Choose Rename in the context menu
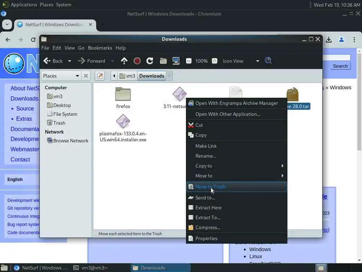Screen dimensions: 362x272 coord(237,156)
